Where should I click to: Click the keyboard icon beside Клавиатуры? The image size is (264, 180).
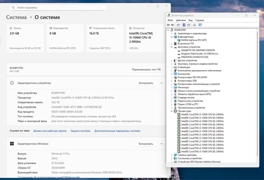(175, 67)
